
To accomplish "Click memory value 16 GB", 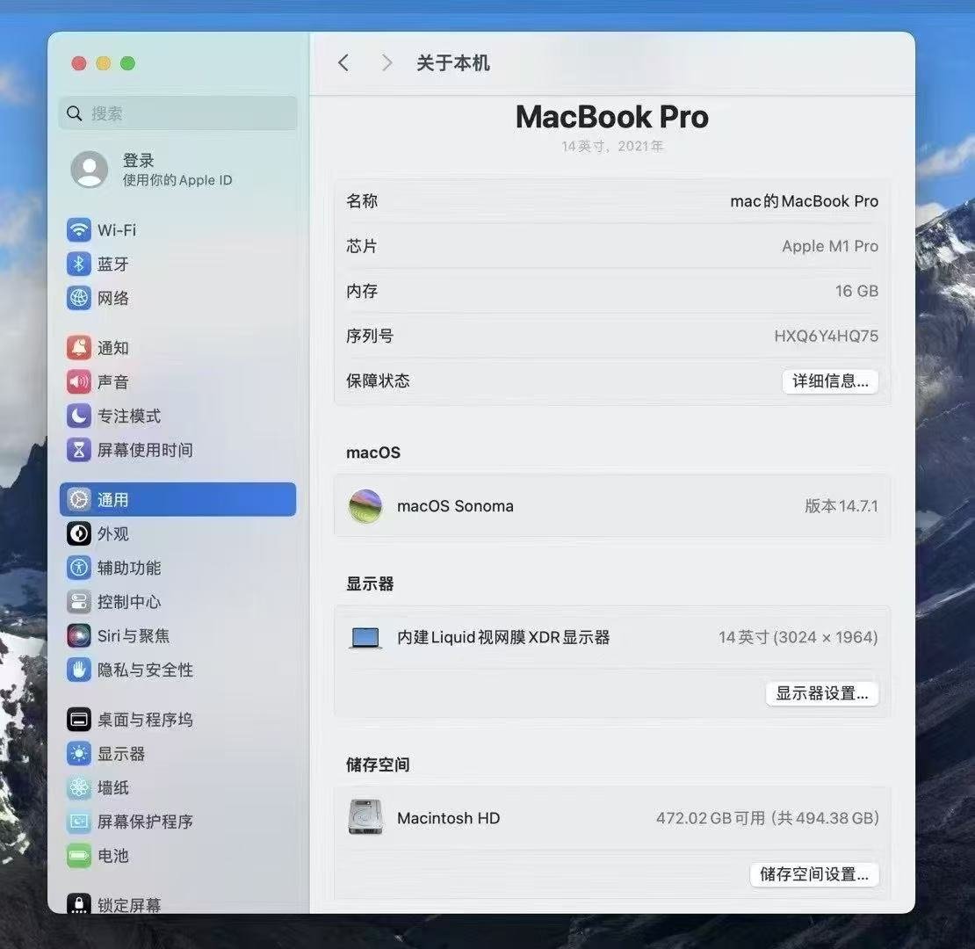I will (856, 291).
